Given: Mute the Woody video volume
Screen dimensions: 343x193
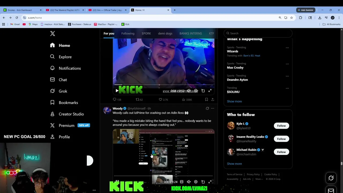Looking at the screenshot, I should pos(189,182).
